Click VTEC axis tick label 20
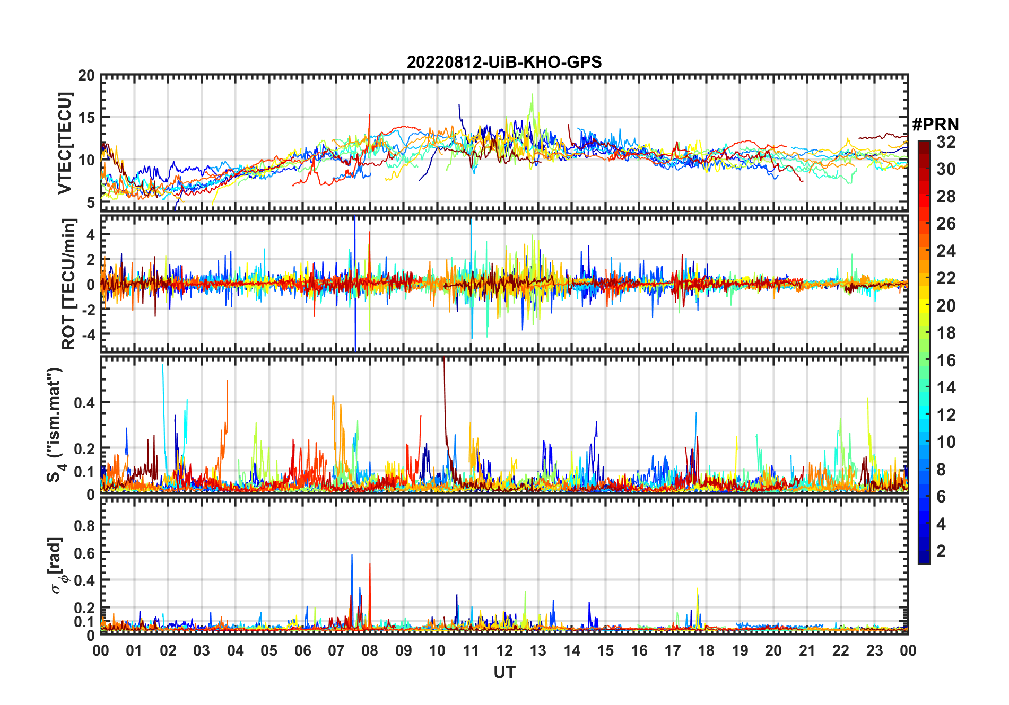1009x705 pixels. (x=86, y=76)
